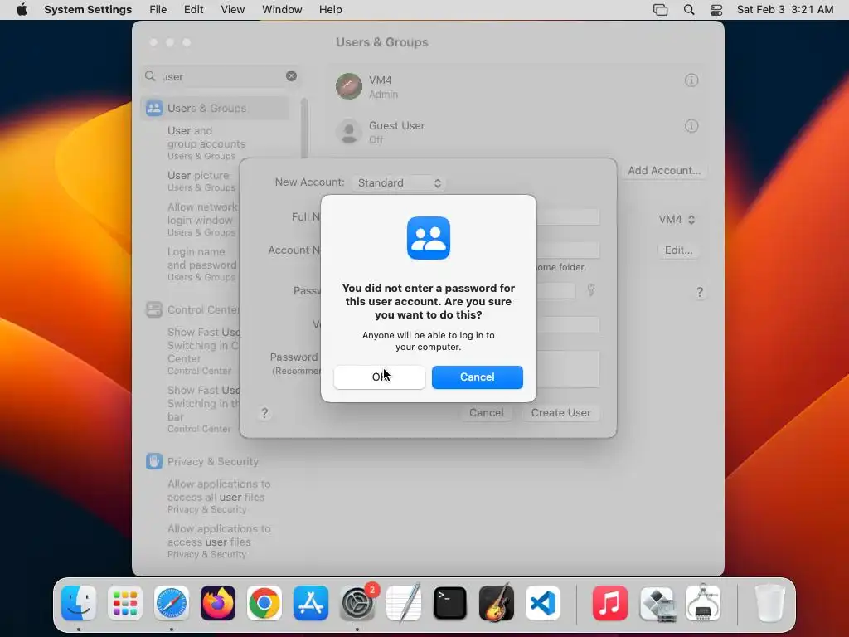The image size is (849, 637).
Task: Clear the search field text
Action: [291, 76]
